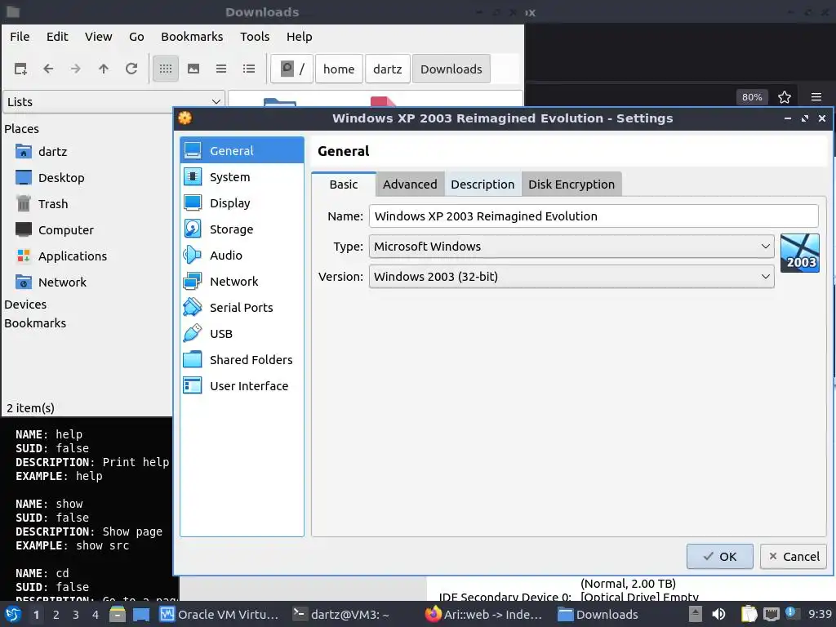Select General category in Settings sidebar
The width and height of the screenshot is (836, 627).
(x=242, y=151)
